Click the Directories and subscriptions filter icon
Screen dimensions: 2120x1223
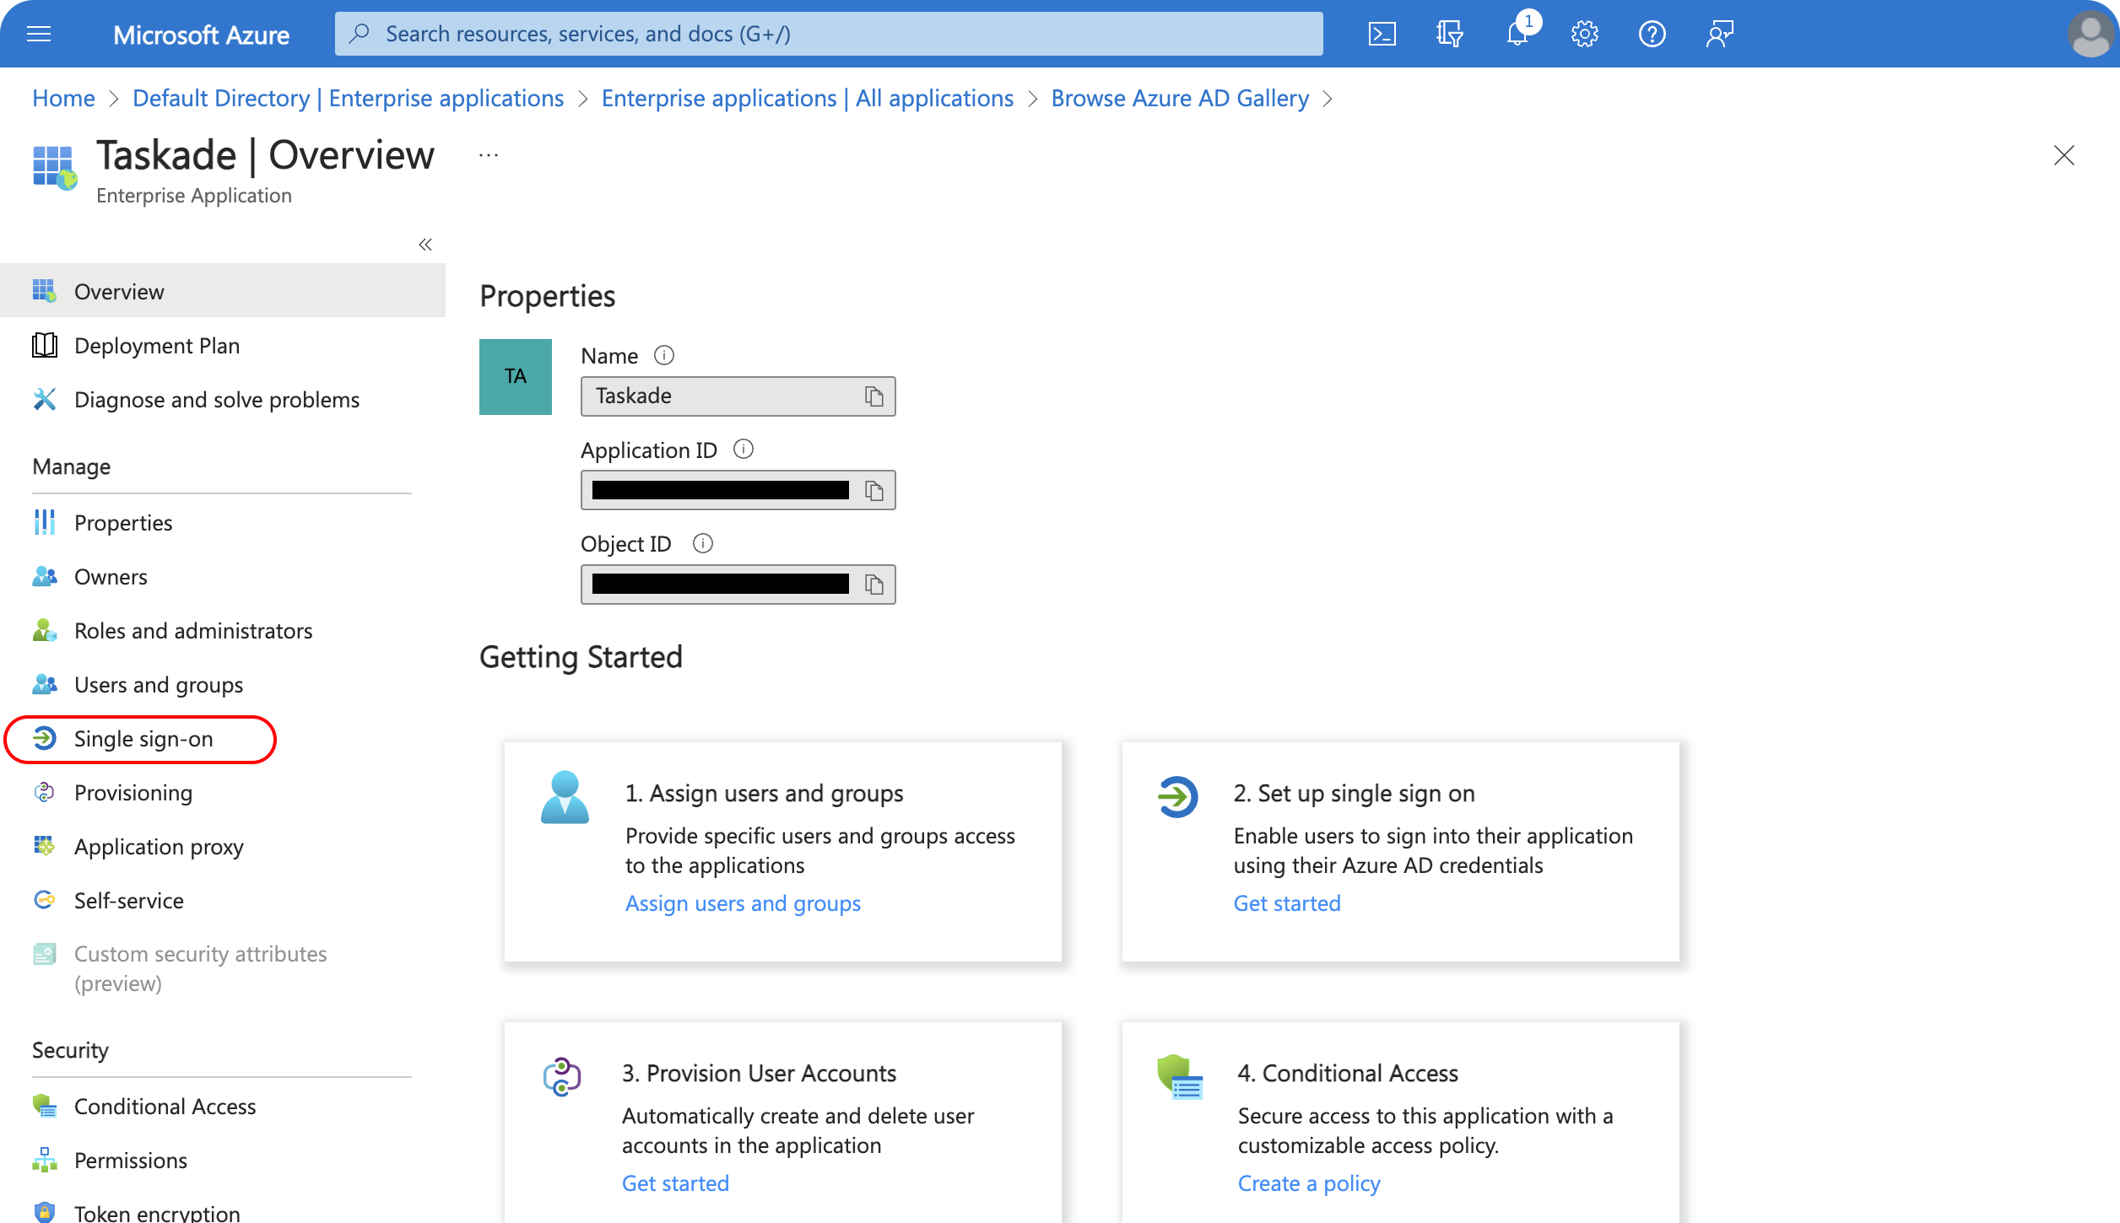click(x=1449, y=34)
